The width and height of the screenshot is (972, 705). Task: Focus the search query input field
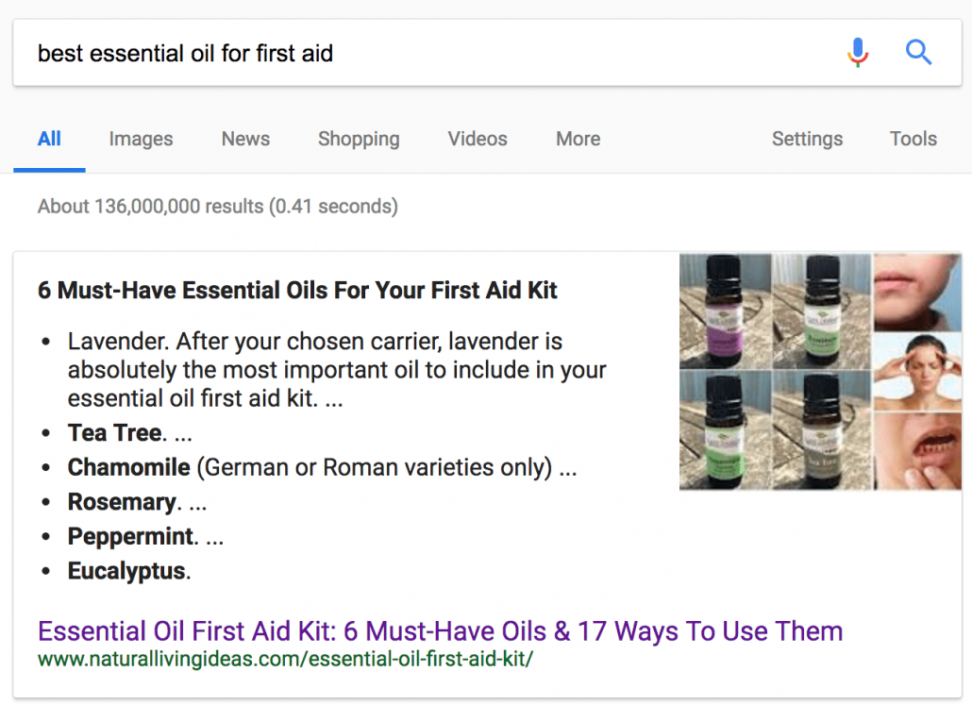(x=425, y=53)
